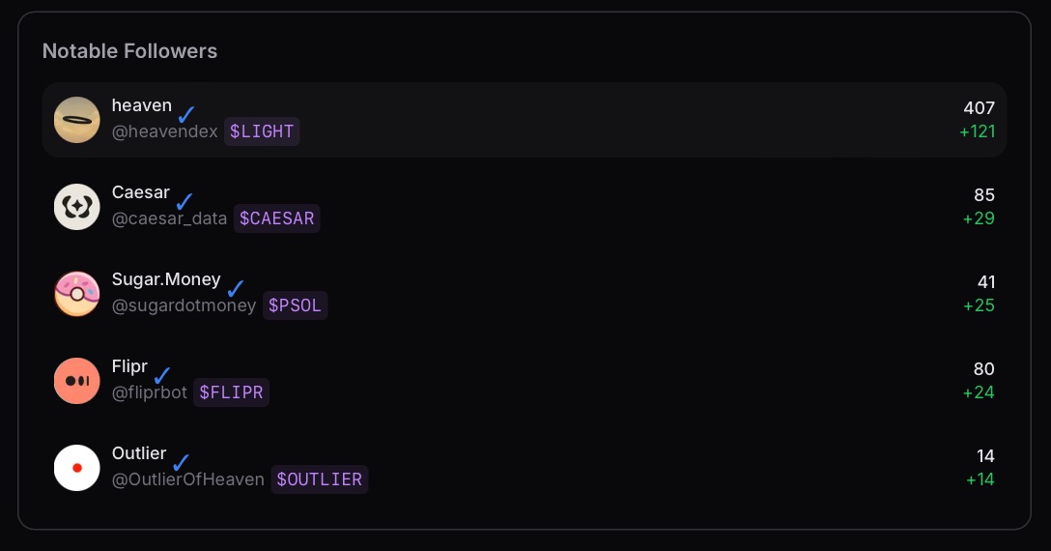
Task: Click the Flipr orange avatar
Action: pyautogui.click(x=77, y=381)
